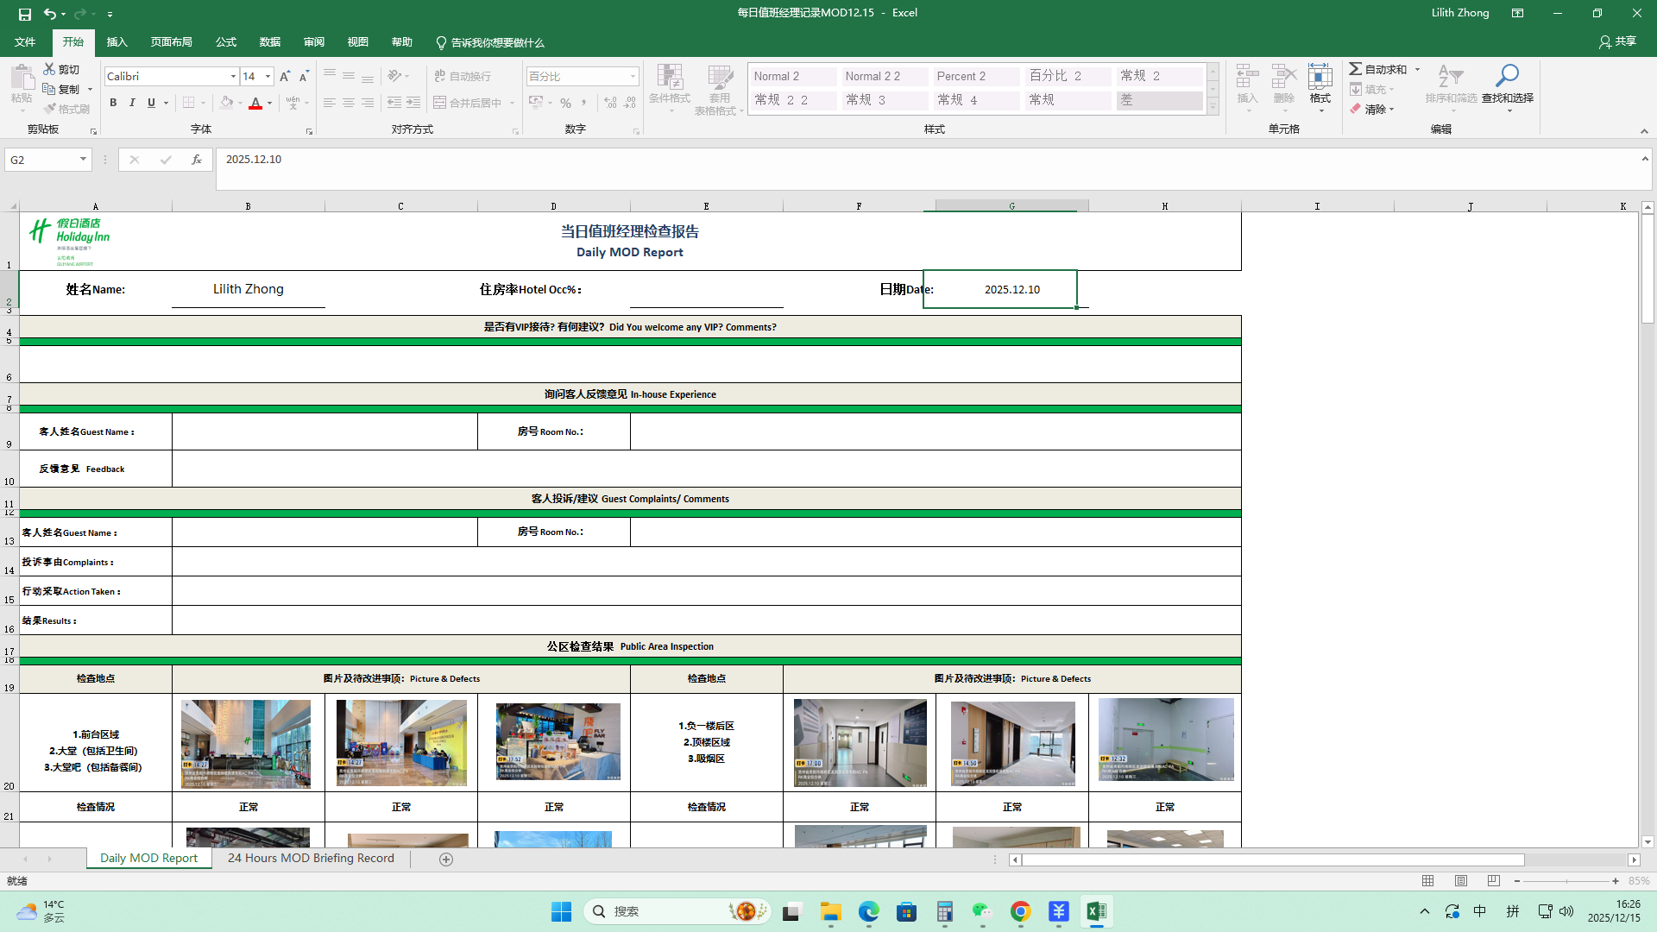This screenshot has height=932, width=1657.
Task: Click the Percent Style icon
Action: 565,103
